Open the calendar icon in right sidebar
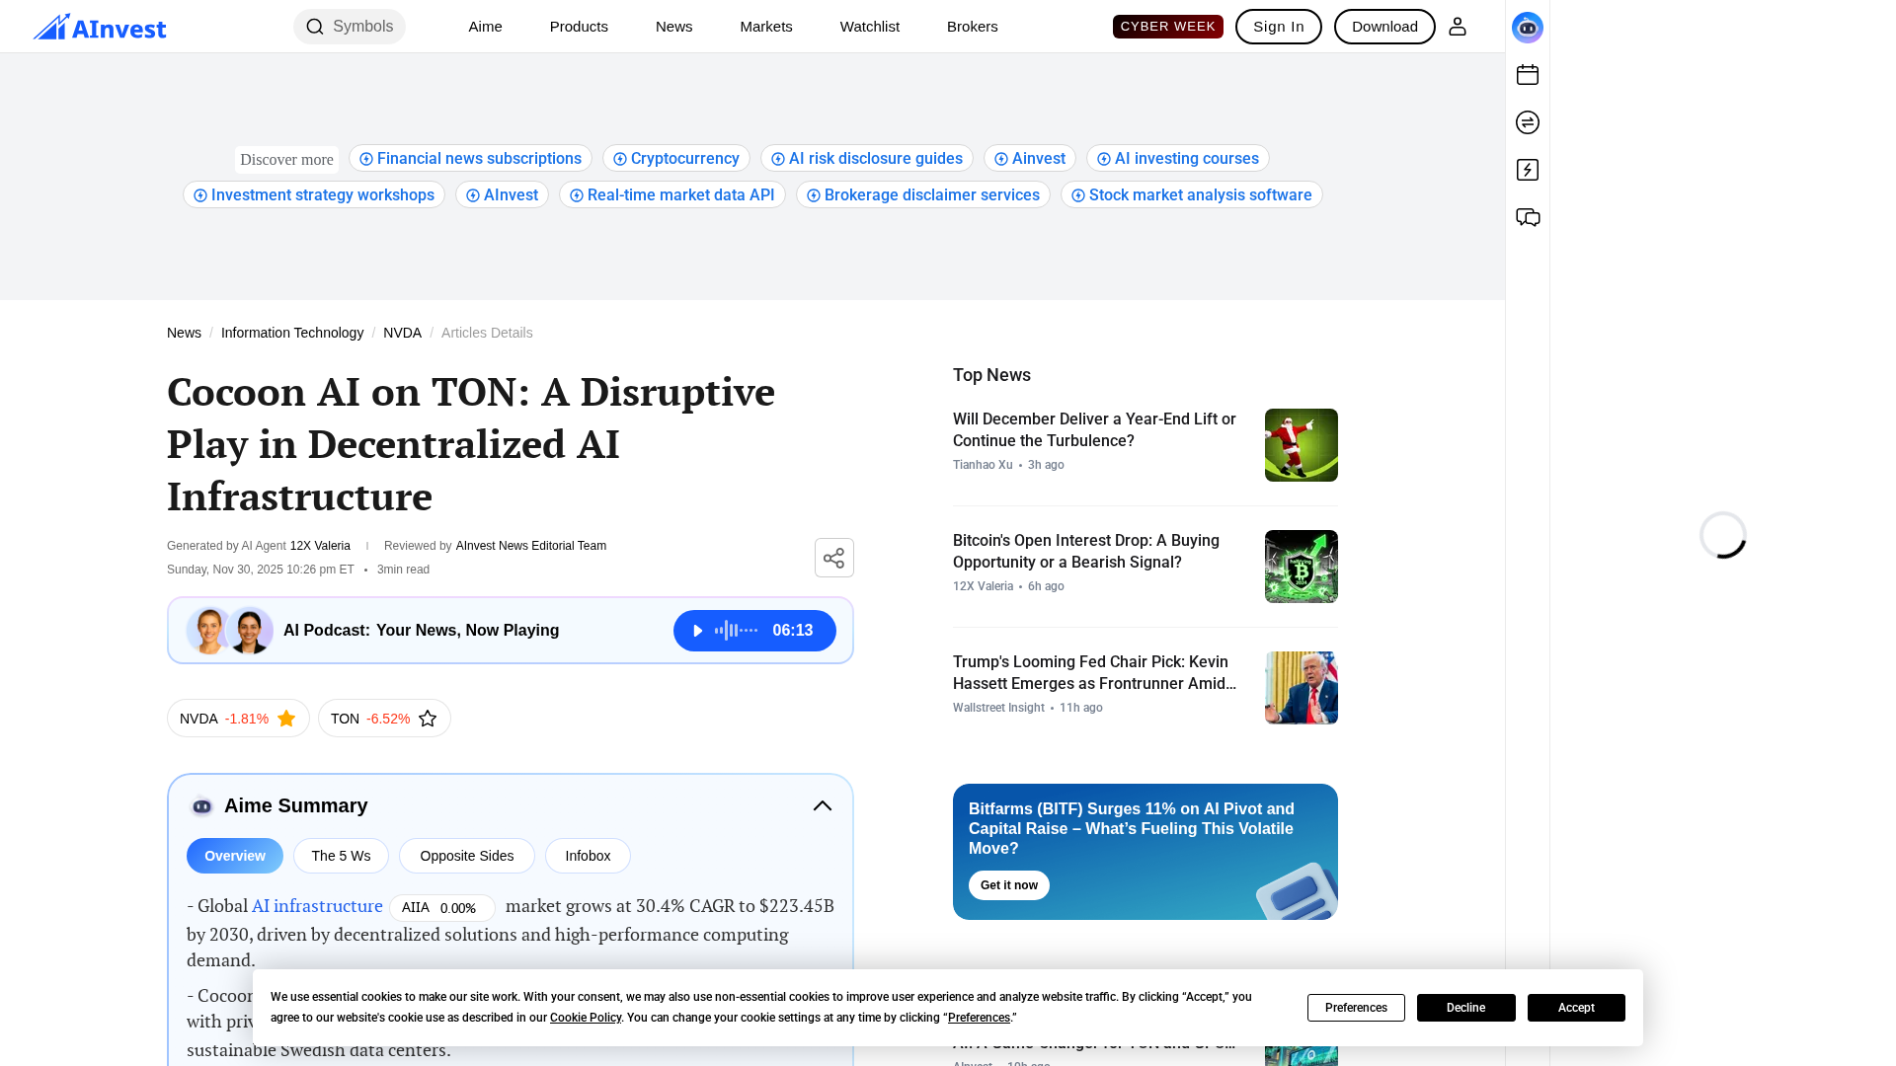1896x1066 pixels. (1527, 75)
